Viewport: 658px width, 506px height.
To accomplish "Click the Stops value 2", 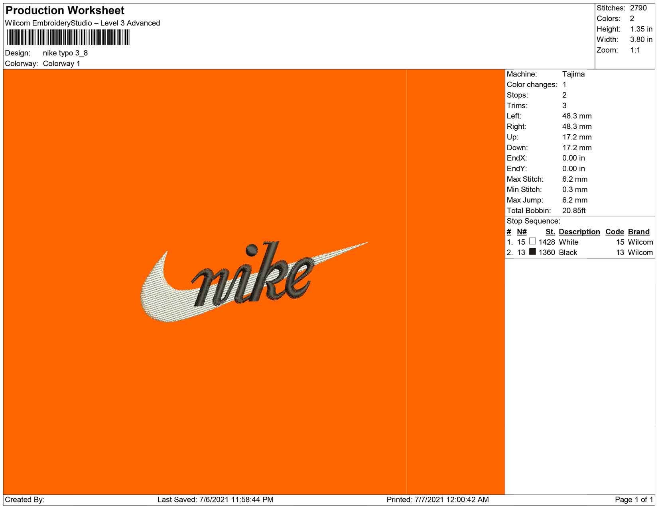I will pos(564,95).
